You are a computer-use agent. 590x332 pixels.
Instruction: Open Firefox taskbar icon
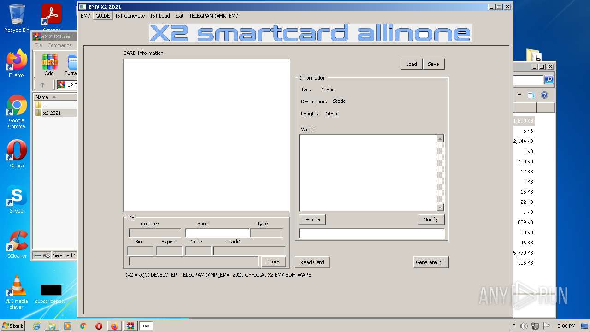click(x=114, y=326)
